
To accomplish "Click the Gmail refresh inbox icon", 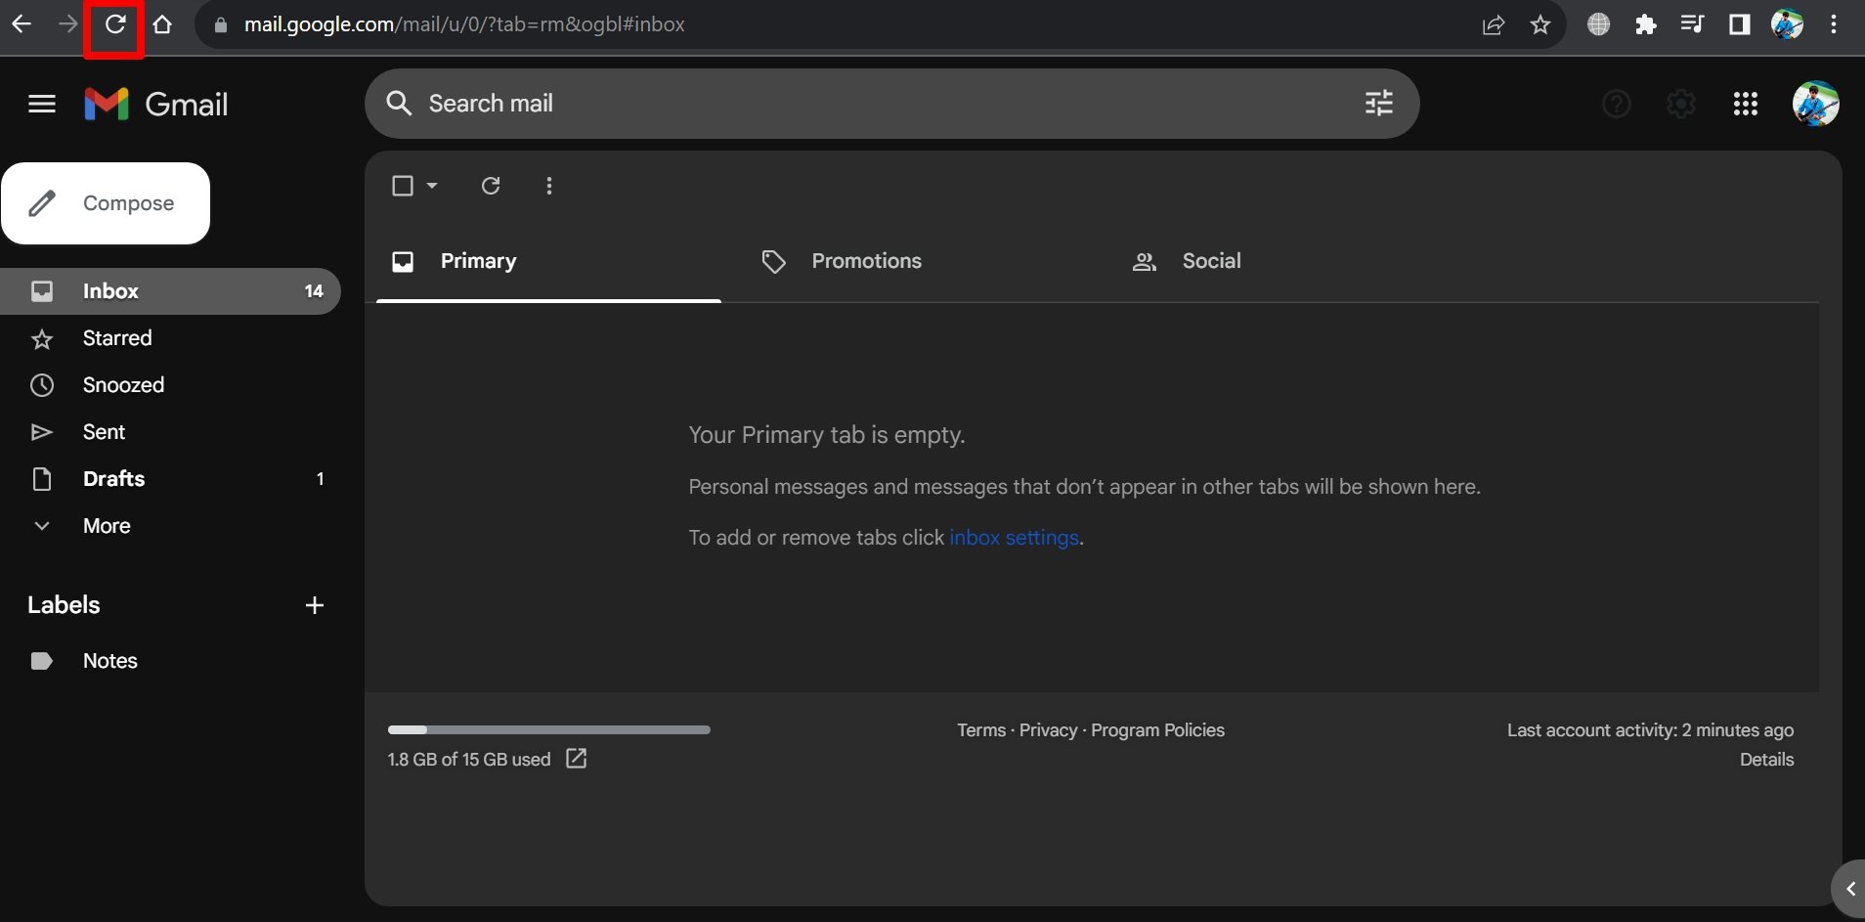I will click(x=491, y=186).
